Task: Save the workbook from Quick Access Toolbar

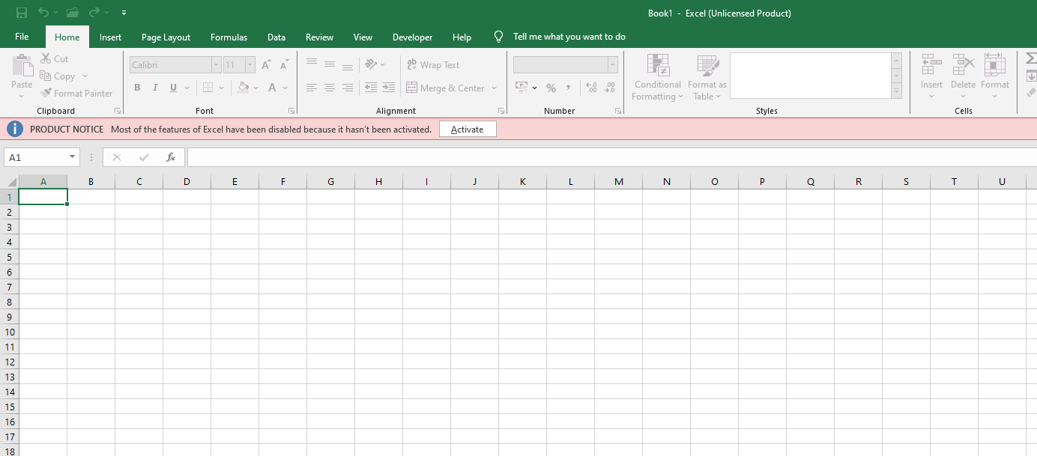Action: (22, 13)
